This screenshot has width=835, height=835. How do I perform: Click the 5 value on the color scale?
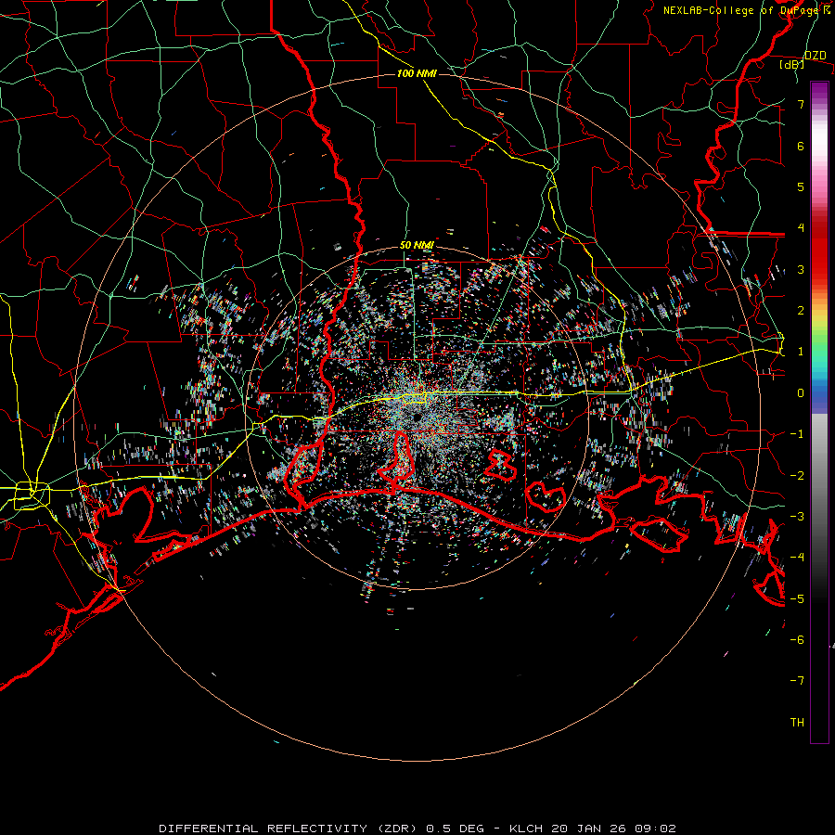801,186
